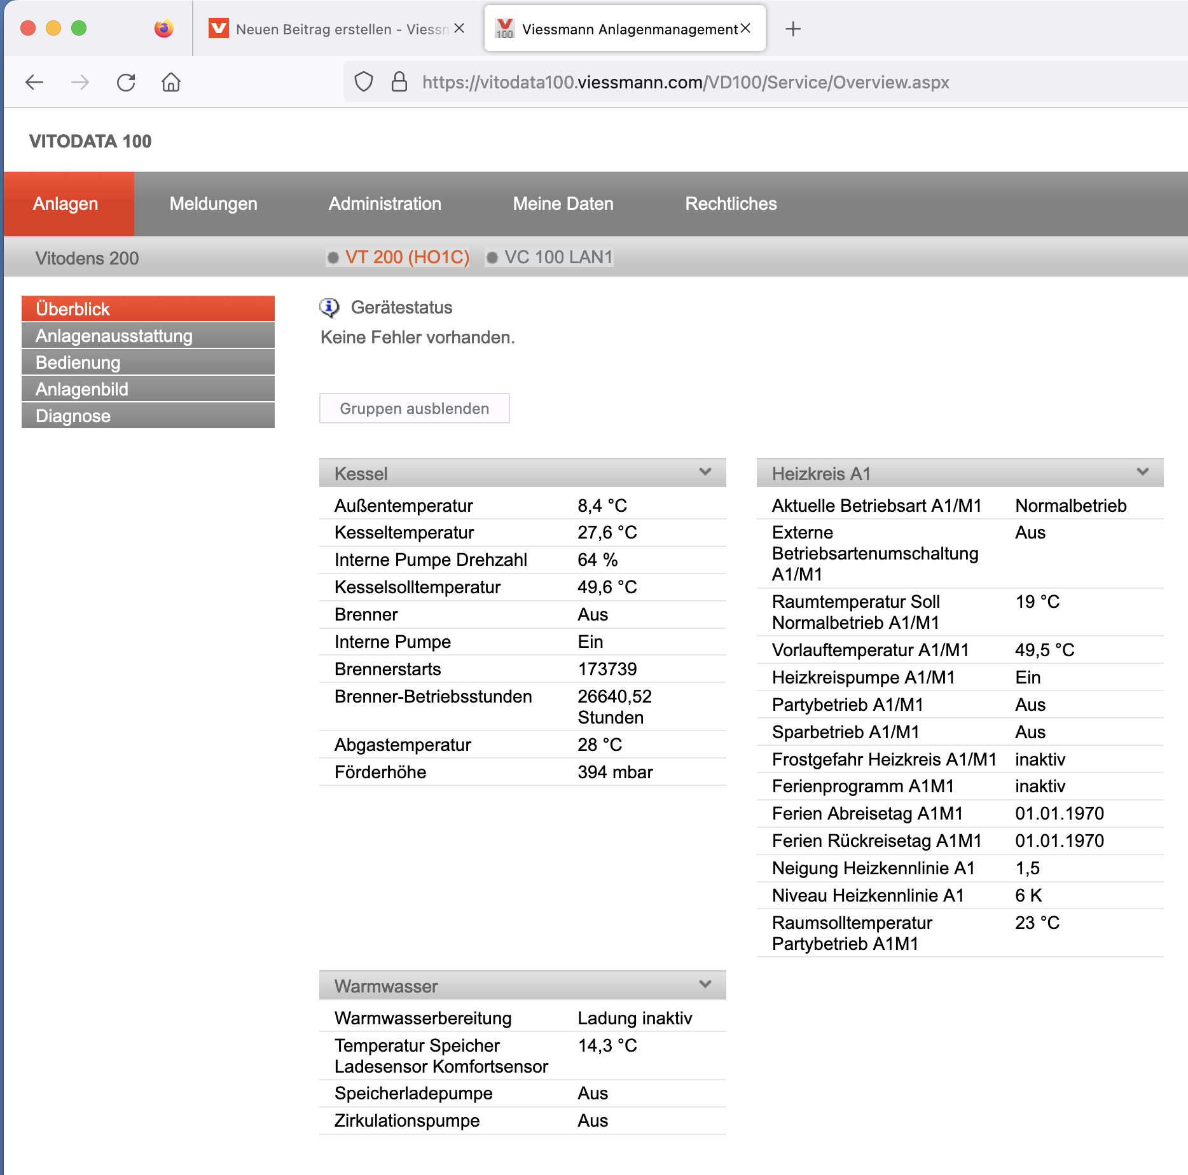Open the browser home page icon
This screenshot has height=1175, width=1188.
171,82
